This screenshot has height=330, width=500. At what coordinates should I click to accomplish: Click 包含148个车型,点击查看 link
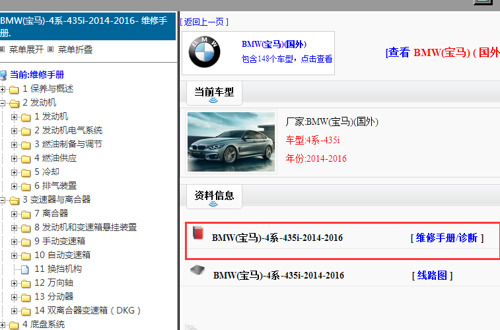click(x=287, y=59)
